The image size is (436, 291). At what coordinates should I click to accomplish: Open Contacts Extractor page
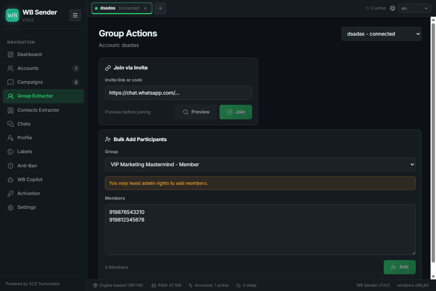point(43,110)
